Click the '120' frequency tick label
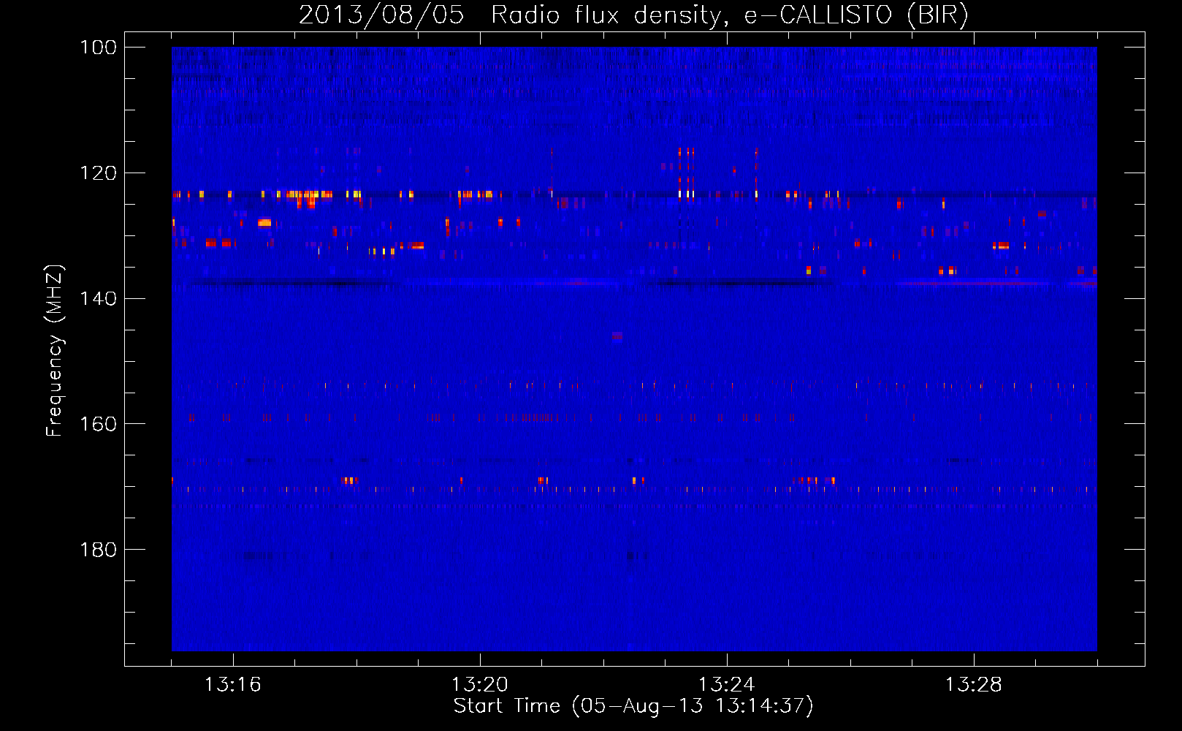The height and width of the screenshot is (731, 1182). tap(99, 173)
